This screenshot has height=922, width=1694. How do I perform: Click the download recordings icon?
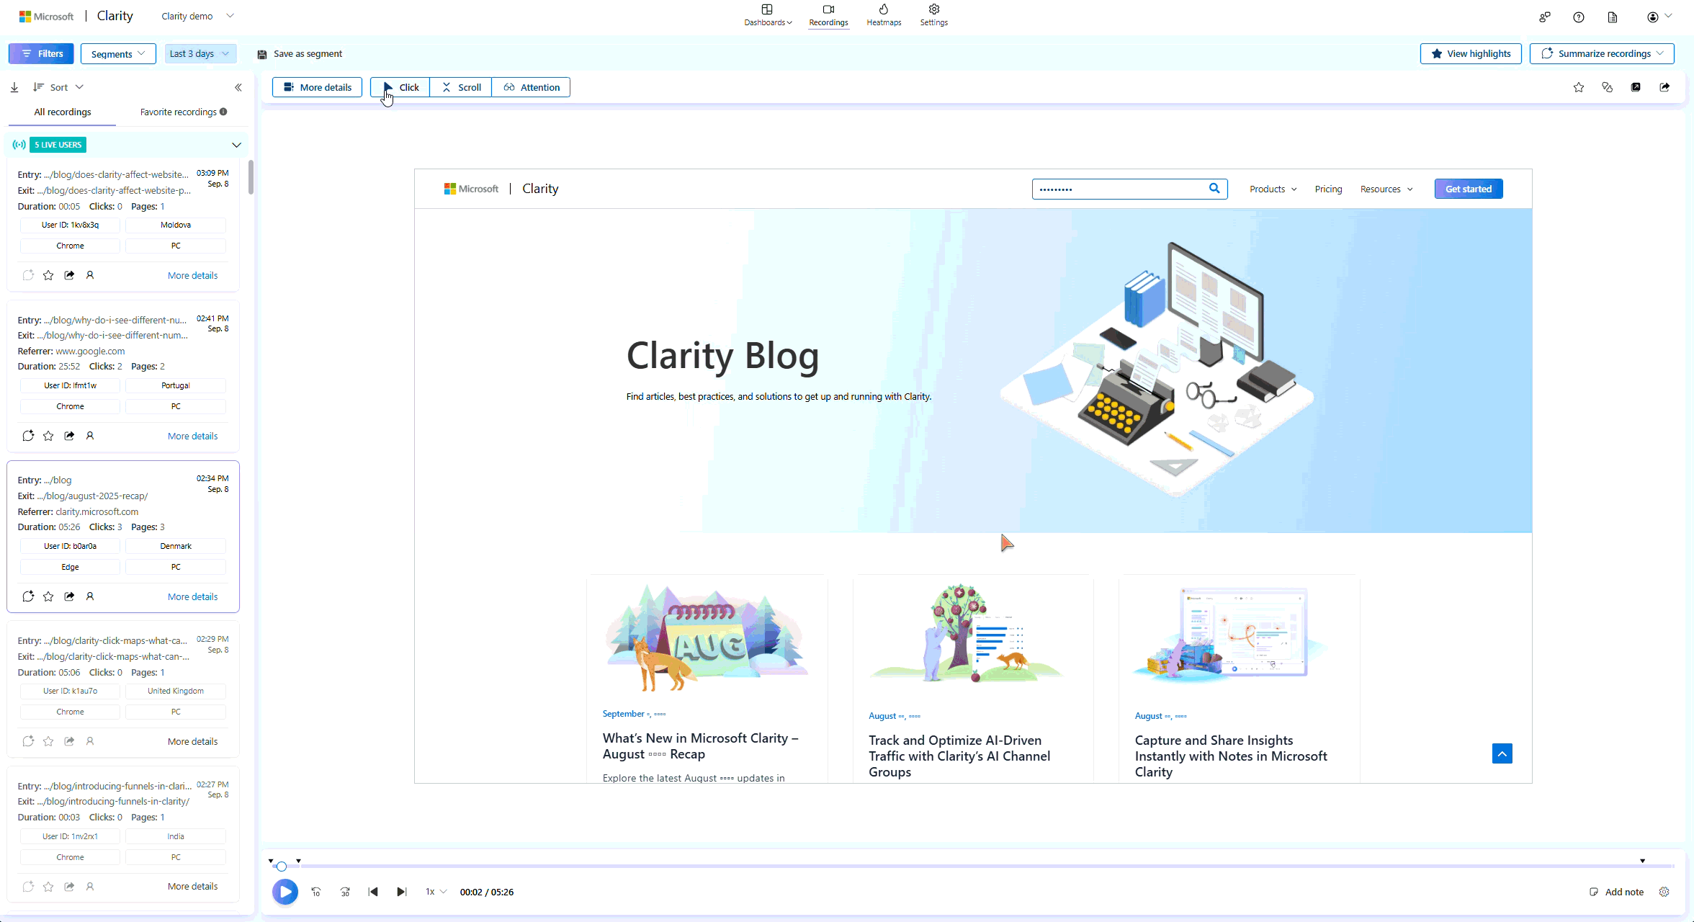point(14,87)
